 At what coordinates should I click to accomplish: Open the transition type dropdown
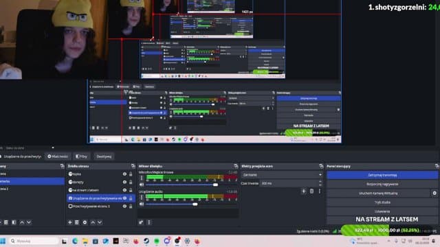coord(282,175)
